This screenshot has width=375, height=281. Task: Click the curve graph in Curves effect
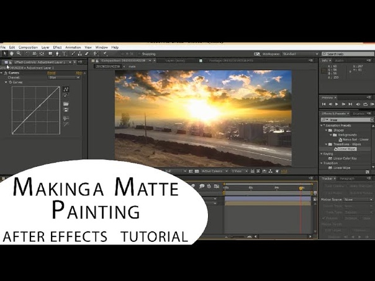[x=36, y=110]
